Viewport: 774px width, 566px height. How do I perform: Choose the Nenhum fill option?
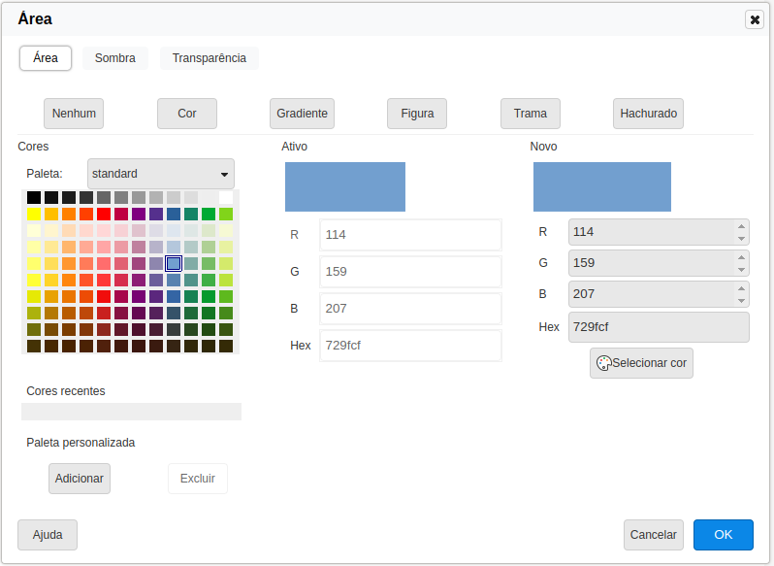74,114
